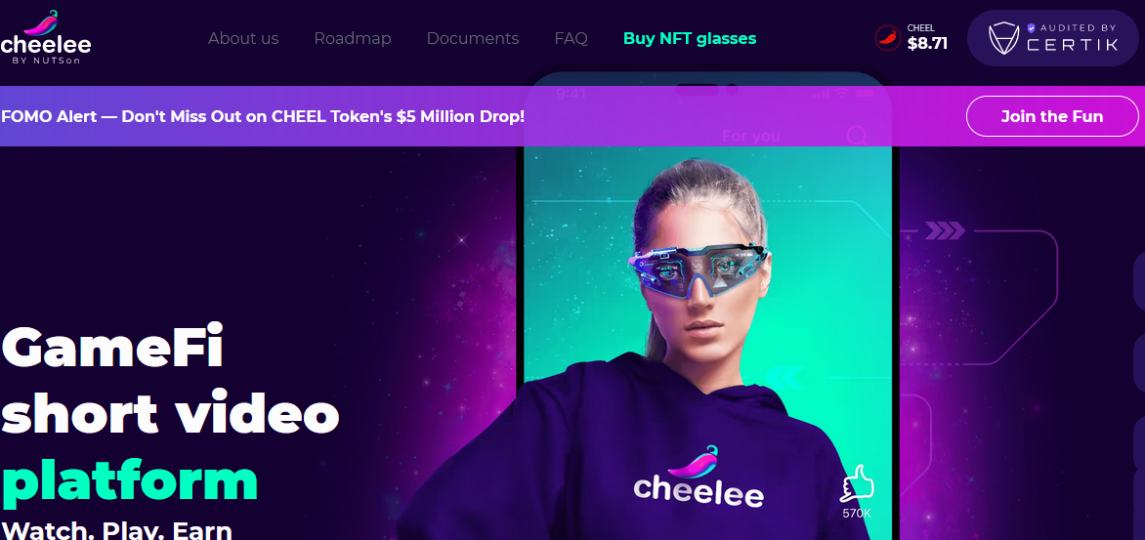This screenshot has height=540, width=1145.
Task: Tap the thumbs-up like icon with 570K
Action: click(858, 483)
